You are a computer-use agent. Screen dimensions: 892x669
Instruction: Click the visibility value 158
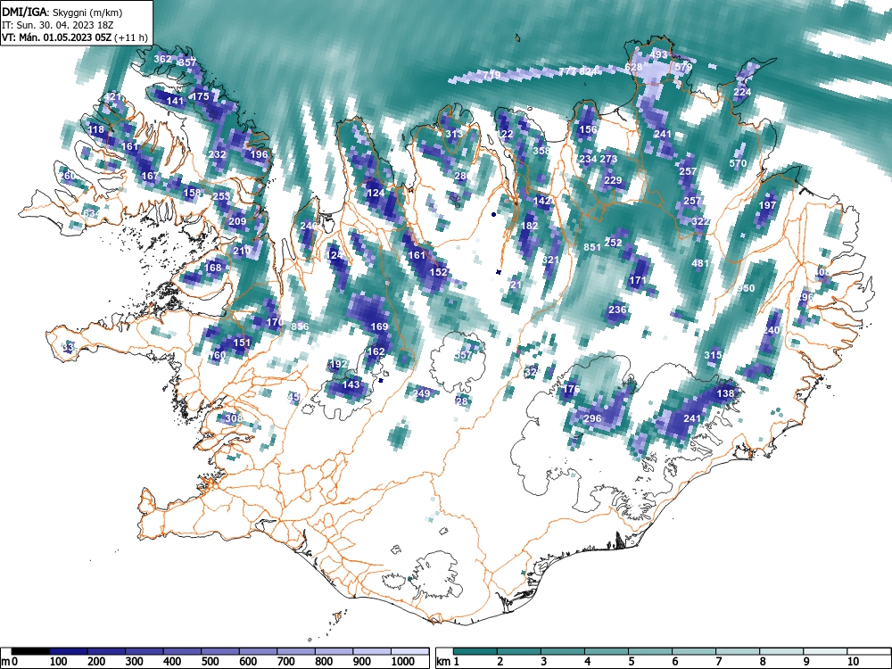[193, 193]
